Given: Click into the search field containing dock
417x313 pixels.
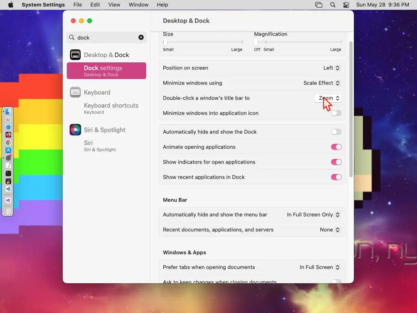Looking at the screenshot, I should pyautogui.click(x=106, y=37).
